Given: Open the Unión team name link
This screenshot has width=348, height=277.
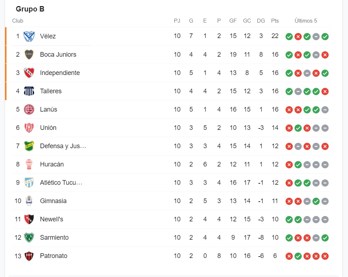Looking at the screenshot, I should click(48, 128).
